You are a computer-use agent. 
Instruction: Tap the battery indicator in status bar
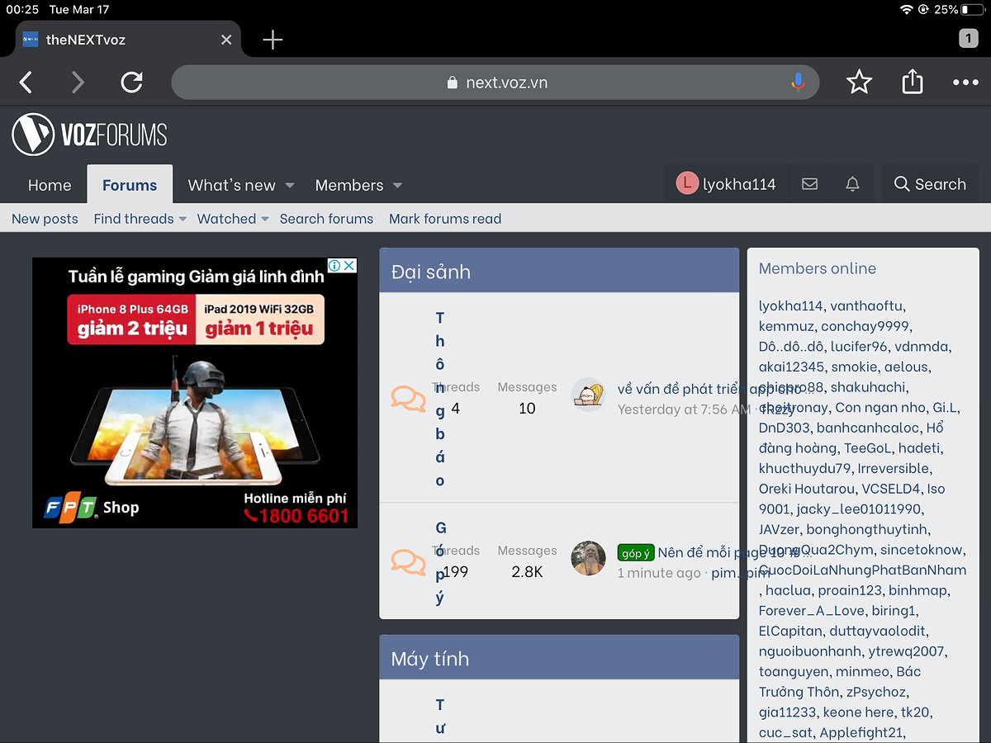[973, 10]
